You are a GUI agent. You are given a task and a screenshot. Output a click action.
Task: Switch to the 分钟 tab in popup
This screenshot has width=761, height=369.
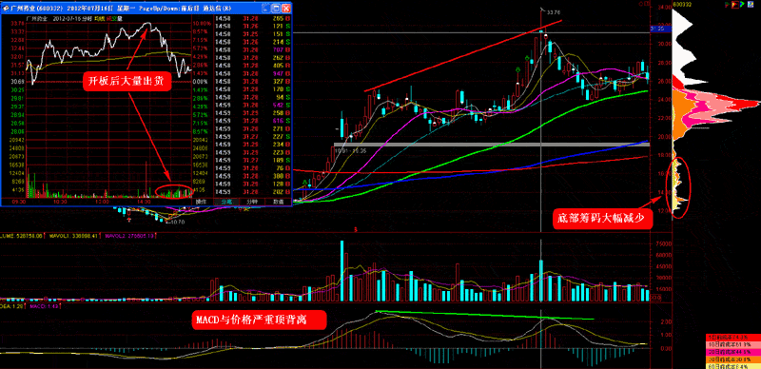point(252,202)
